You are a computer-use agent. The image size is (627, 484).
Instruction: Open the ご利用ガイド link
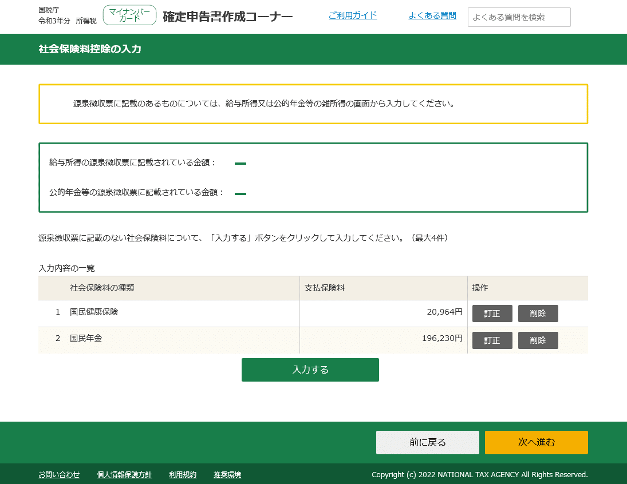pyautogui.click(x=352, y=15)
